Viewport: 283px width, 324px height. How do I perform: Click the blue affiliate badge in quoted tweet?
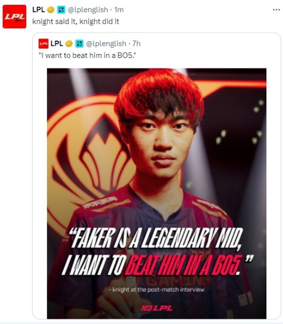[79, 44]
